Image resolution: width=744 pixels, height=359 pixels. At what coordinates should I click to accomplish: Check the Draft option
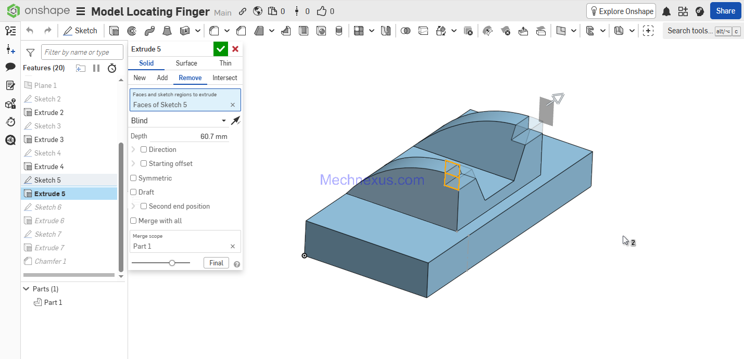pos(134,192)
